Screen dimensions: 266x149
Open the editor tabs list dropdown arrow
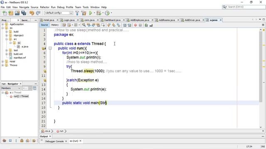point(260,19)
